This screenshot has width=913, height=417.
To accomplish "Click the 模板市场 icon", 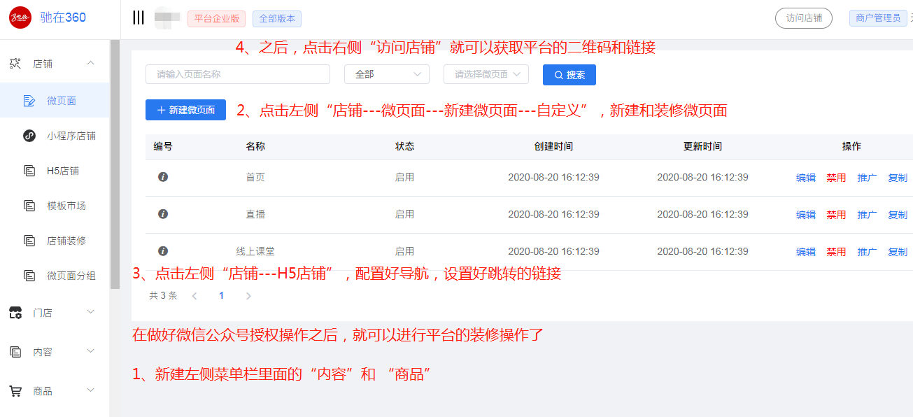I will pos(29,206).
